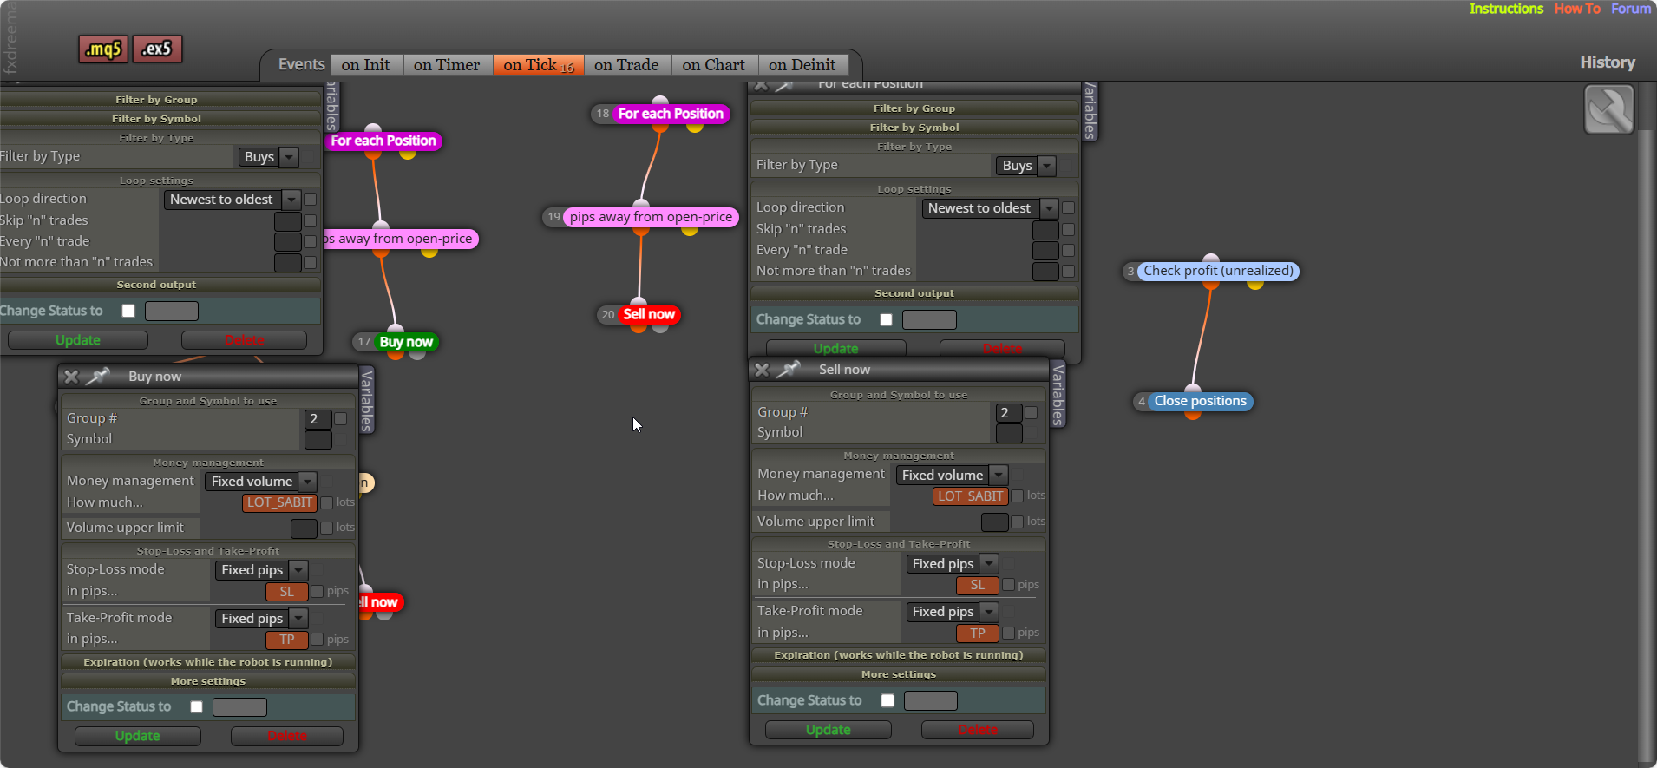Export project as .ex5 file

pyautogui.click(x=157, y=49)
